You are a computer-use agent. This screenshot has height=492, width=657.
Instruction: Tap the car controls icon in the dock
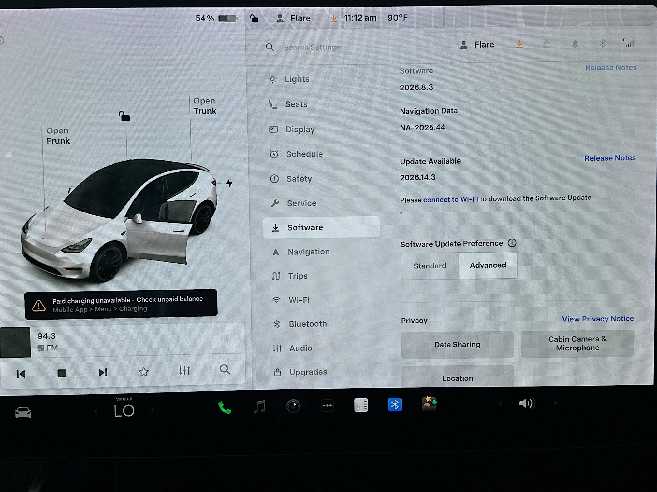click(23, 413)
